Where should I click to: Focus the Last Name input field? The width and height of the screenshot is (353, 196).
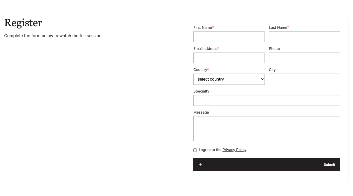pyautogui.click(x=304, y=37)
